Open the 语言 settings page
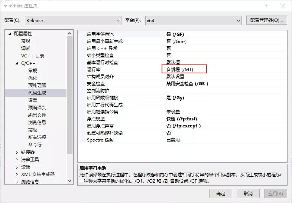 [x=33, y=100]
